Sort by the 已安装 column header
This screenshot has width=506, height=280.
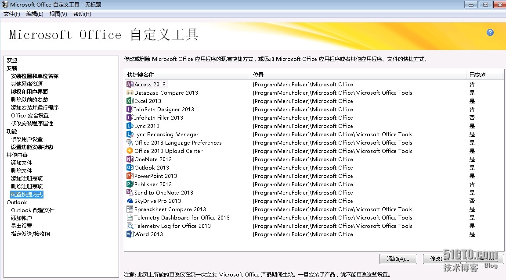(x=484, y=74)
